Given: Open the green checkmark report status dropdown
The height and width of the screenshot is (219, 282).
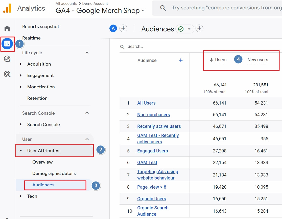Looking at the screenshot, I should click(x=185, y=29).
